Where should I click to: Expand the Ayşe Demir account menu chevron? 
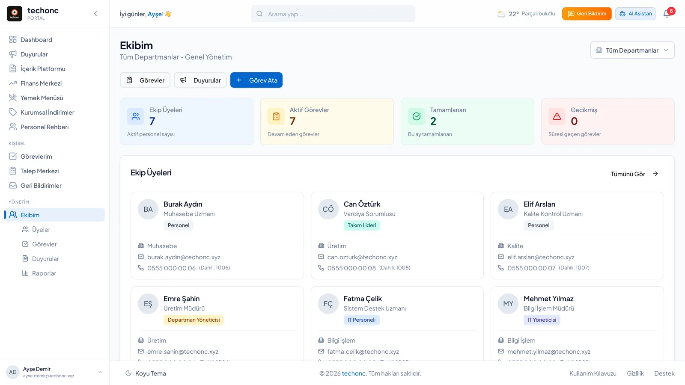click(100, 372)
